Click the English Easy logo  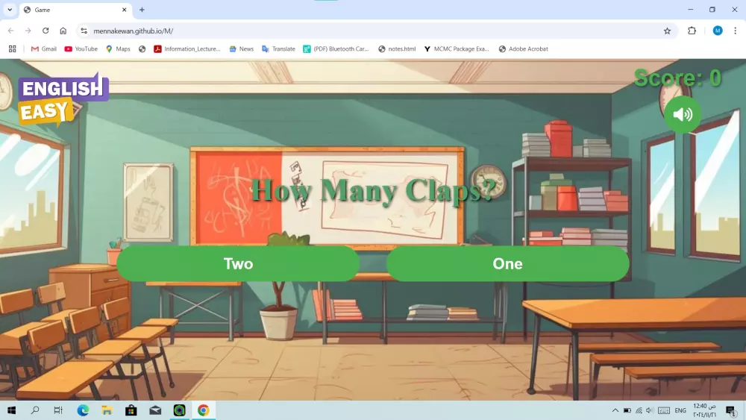click(x=62, y=101)
